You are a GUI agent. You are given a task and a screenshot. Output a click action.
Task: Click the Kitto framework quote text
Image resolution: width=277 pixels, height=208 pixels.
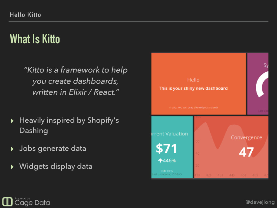tap(76, 81)
